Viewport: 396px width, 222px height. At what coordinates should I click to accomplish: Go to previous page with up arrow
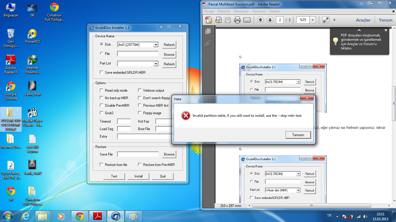click(x=260, y=20)
